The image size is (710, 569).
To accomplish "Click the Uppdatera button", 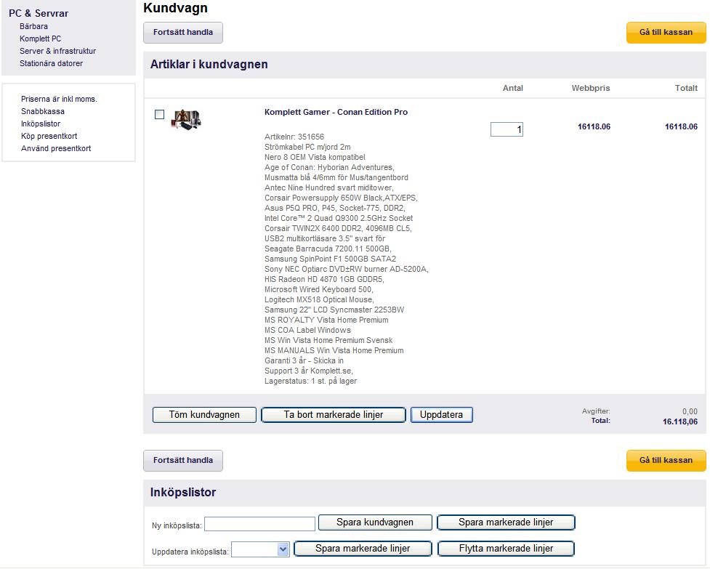I will point(442,415).
